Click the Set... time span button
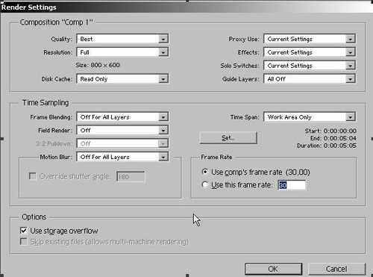 pos(228,137)
